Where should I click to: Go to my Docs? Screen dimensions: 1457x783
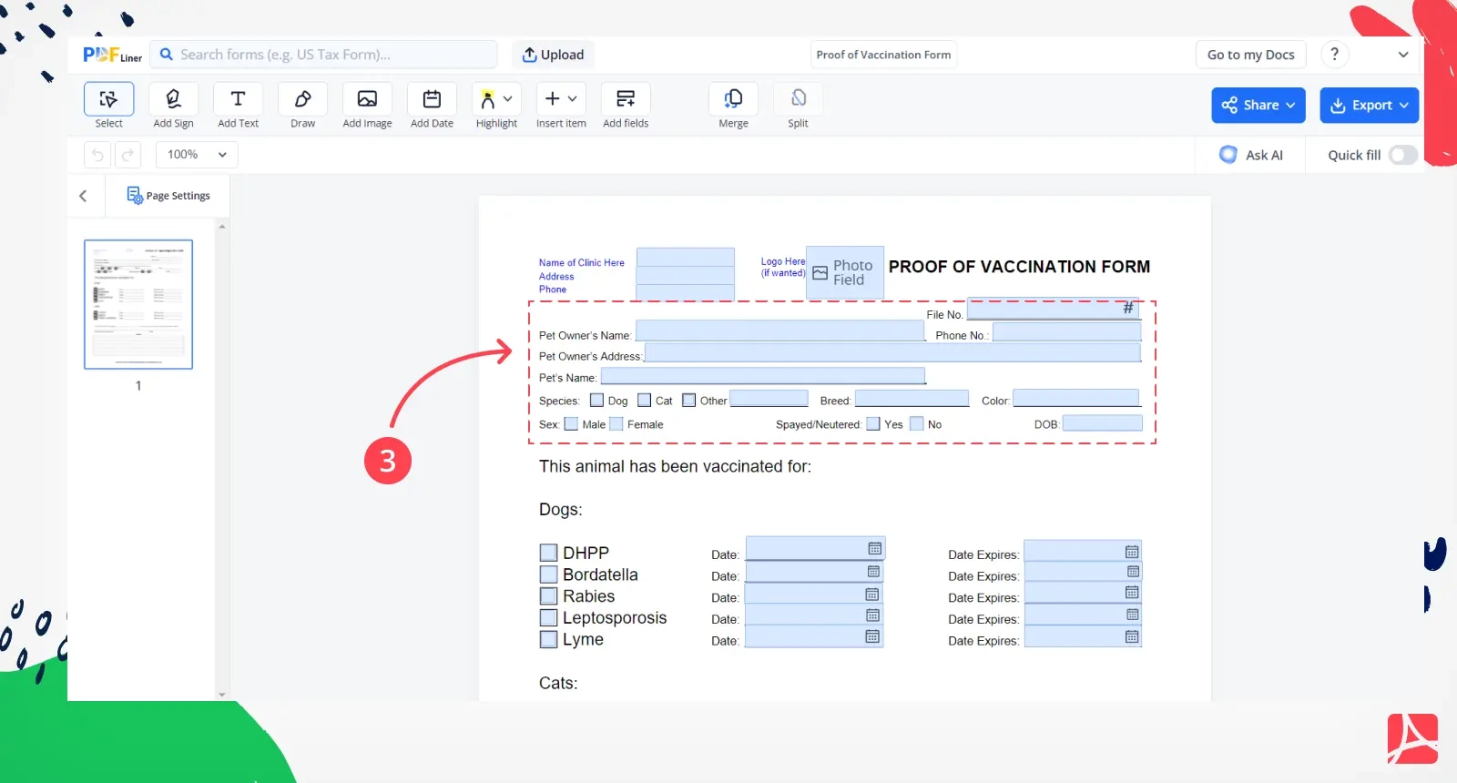(1251, 55)
